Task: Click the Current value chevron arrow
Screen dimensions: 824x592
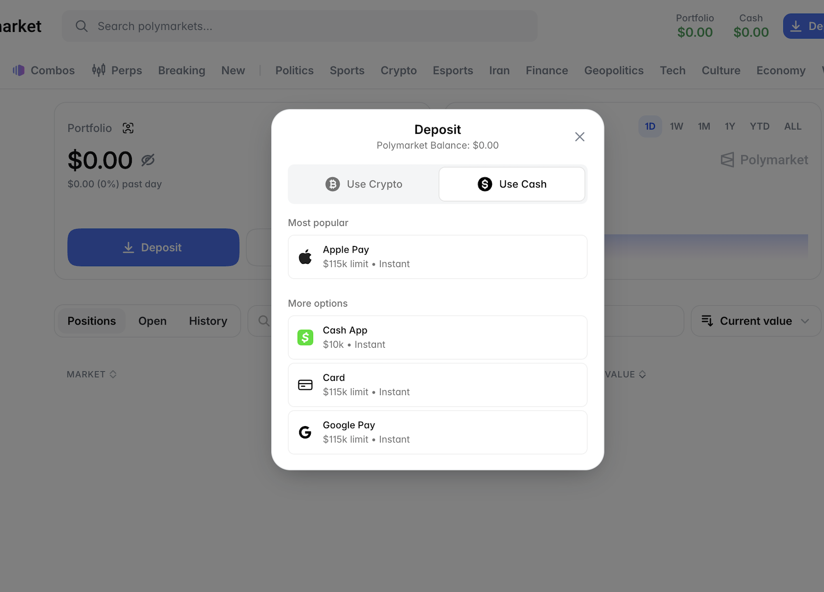Action: pyautogui.click(x=805, y=321)
